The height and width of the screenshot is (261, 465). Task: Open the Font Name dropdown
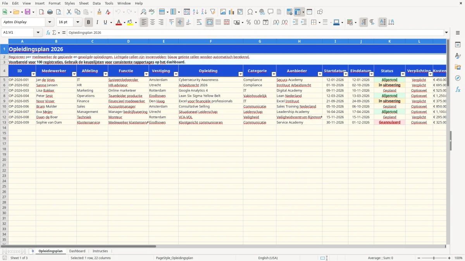(50, 22)
